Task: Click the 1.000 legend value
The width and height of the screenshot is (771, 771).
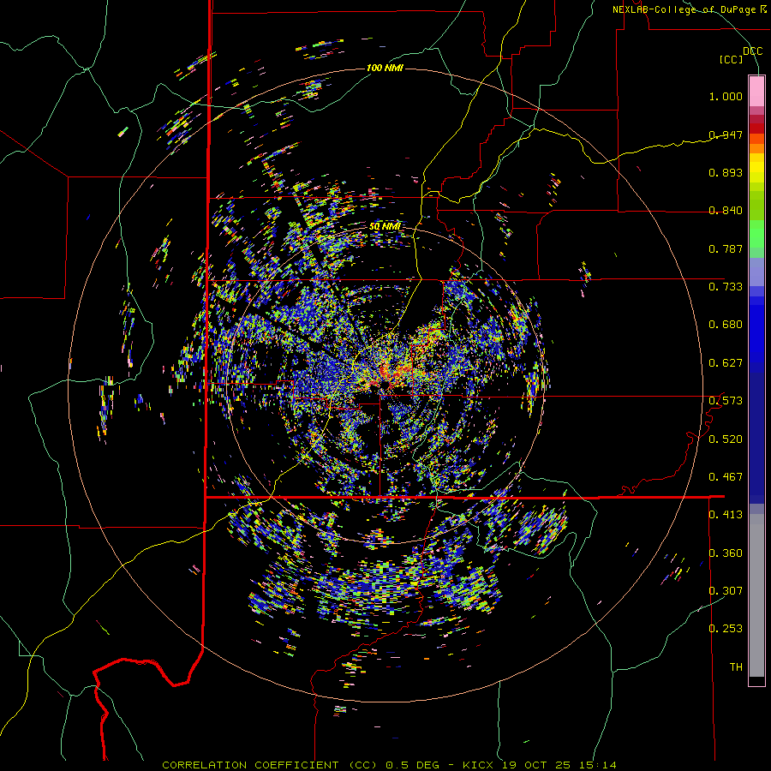Action: click(x=726, y=96)
